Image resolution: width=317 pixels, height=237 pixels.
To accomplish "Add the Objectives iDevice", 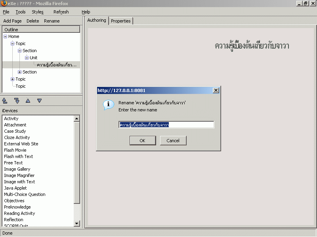I will pos(14,201).
